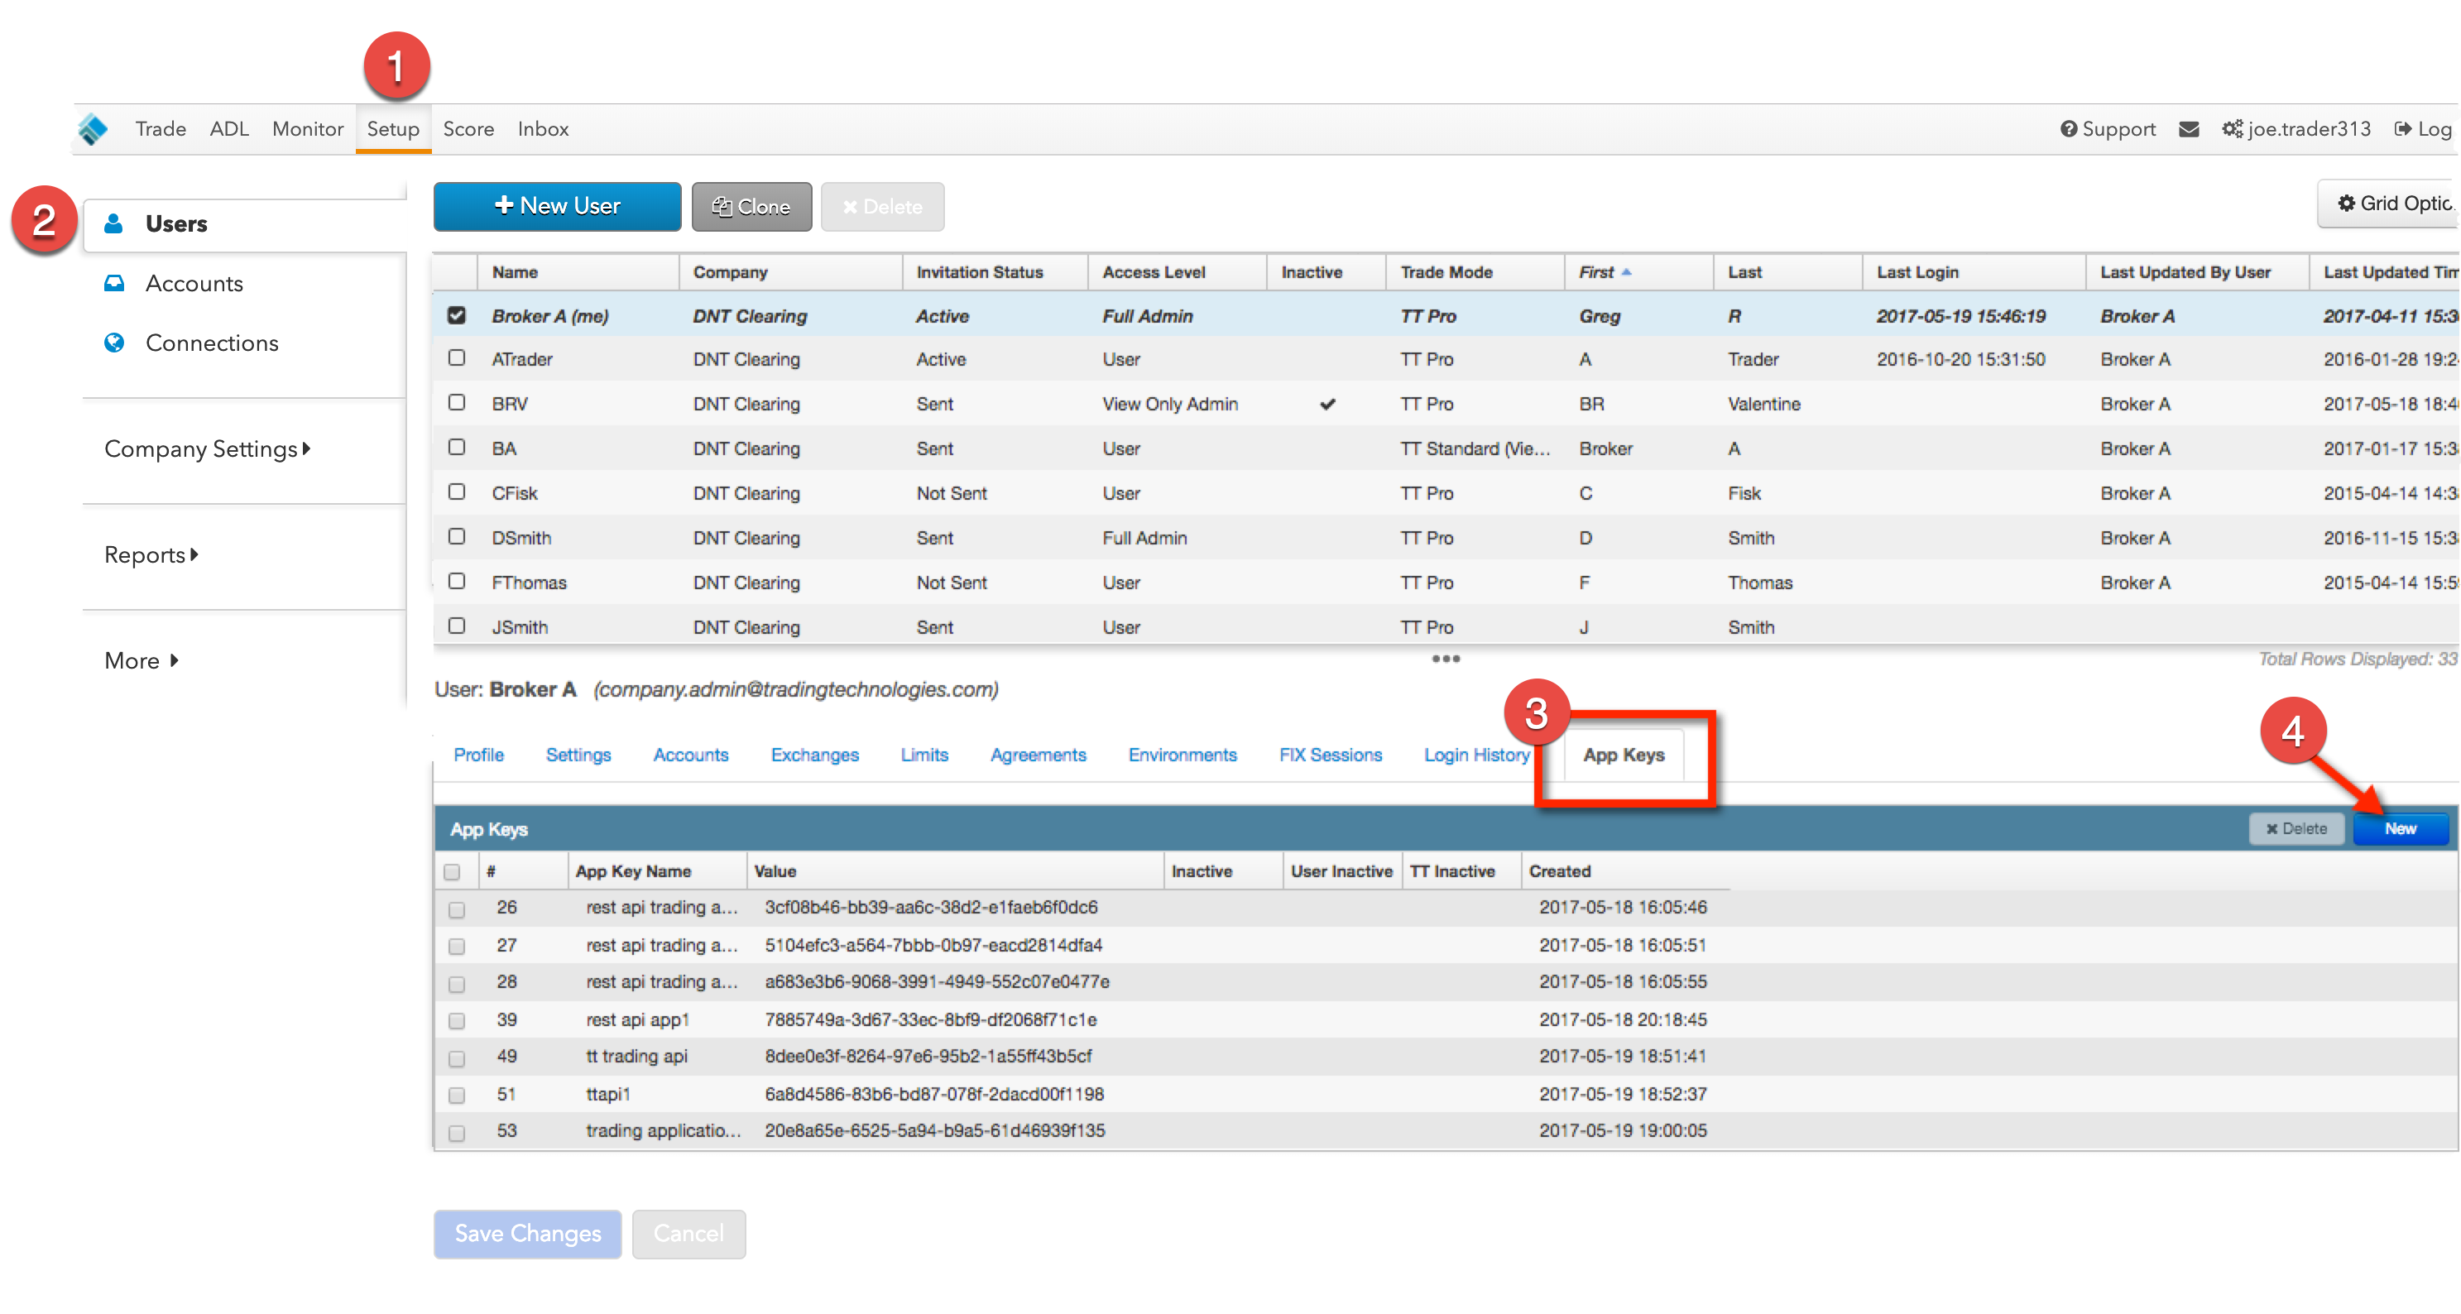Click 'TT Standard (Vie...' trade mode cell
The image size is (2461, 1314).
point(1474,449)
